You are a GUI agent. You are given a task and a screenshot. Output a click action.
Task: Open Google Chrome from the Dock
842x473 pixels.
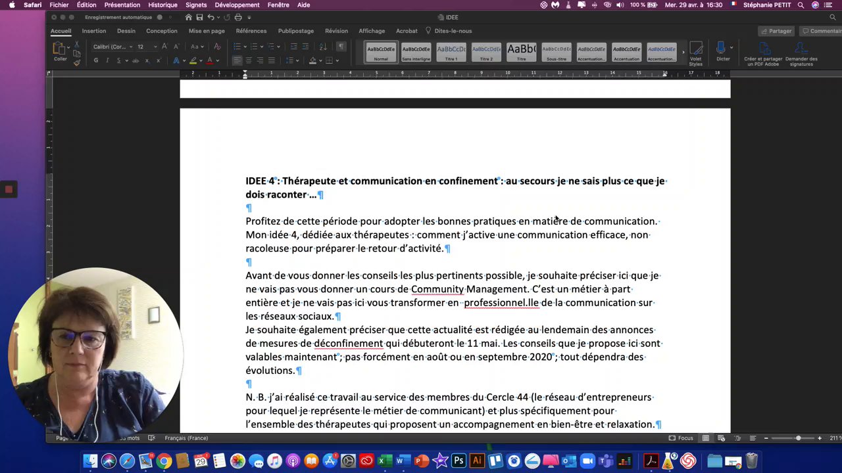[x=164, y=461]
